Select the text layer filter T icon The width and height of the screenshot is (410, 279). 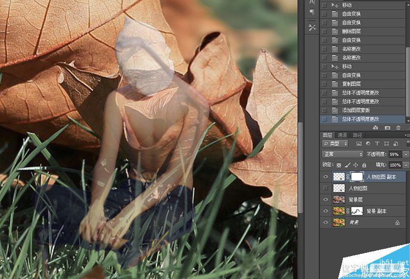coord(377,143)
